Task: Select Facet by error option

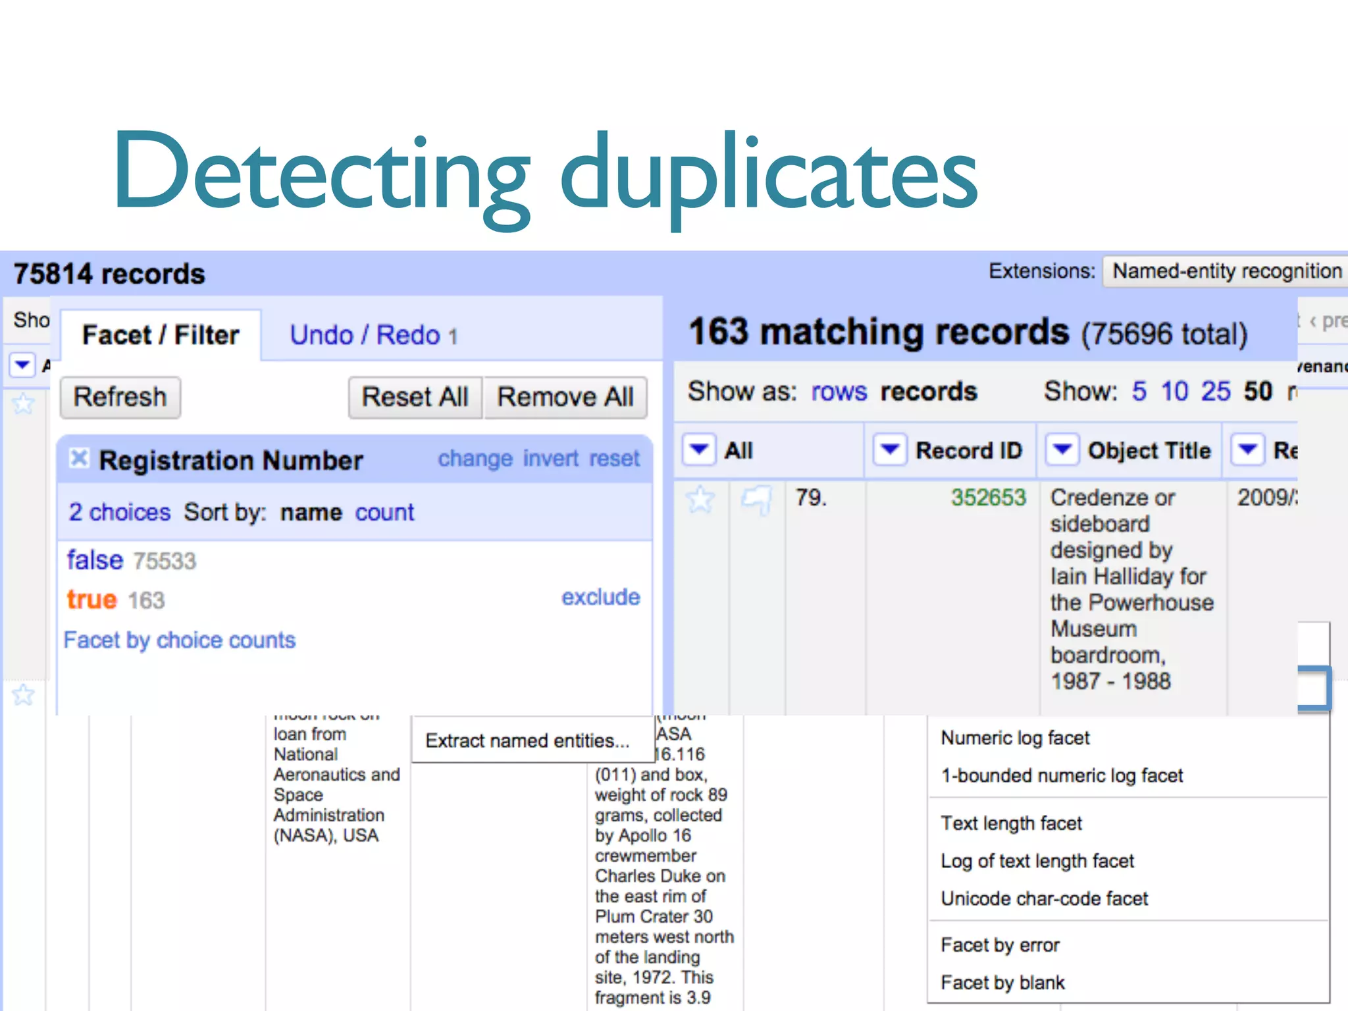Action: coord(1000,945)
